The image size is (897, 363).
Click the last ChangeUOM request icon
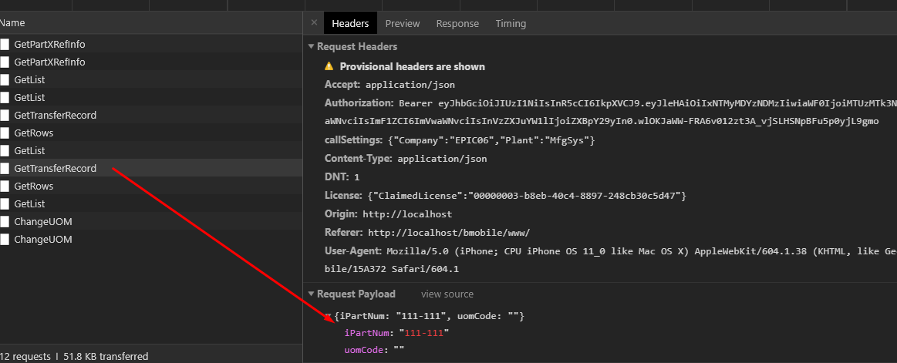(5, 239)
